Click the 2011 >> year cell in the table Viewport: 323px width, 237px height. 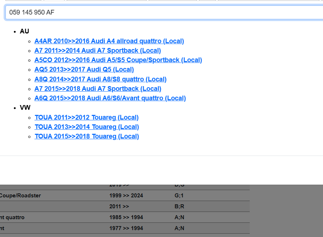(x=119, y=206)
